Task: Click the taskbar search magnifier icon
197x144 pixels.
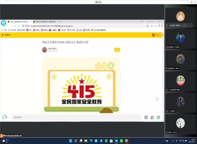Action: point(76,141)
